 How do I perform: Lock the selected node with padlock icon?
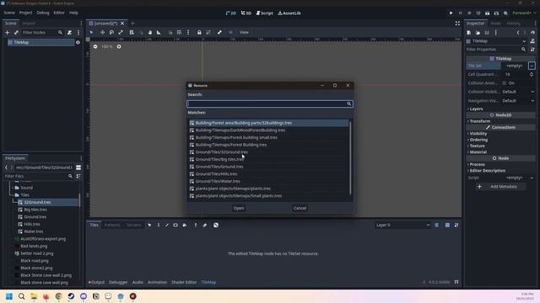pyautogui.click(x=199, y=32)
